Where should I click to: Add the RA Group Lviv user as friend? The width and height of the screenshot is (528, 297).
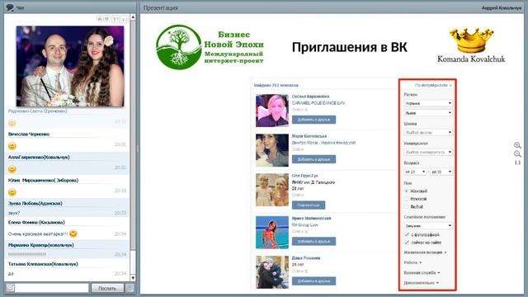click(x=313, y=241)
